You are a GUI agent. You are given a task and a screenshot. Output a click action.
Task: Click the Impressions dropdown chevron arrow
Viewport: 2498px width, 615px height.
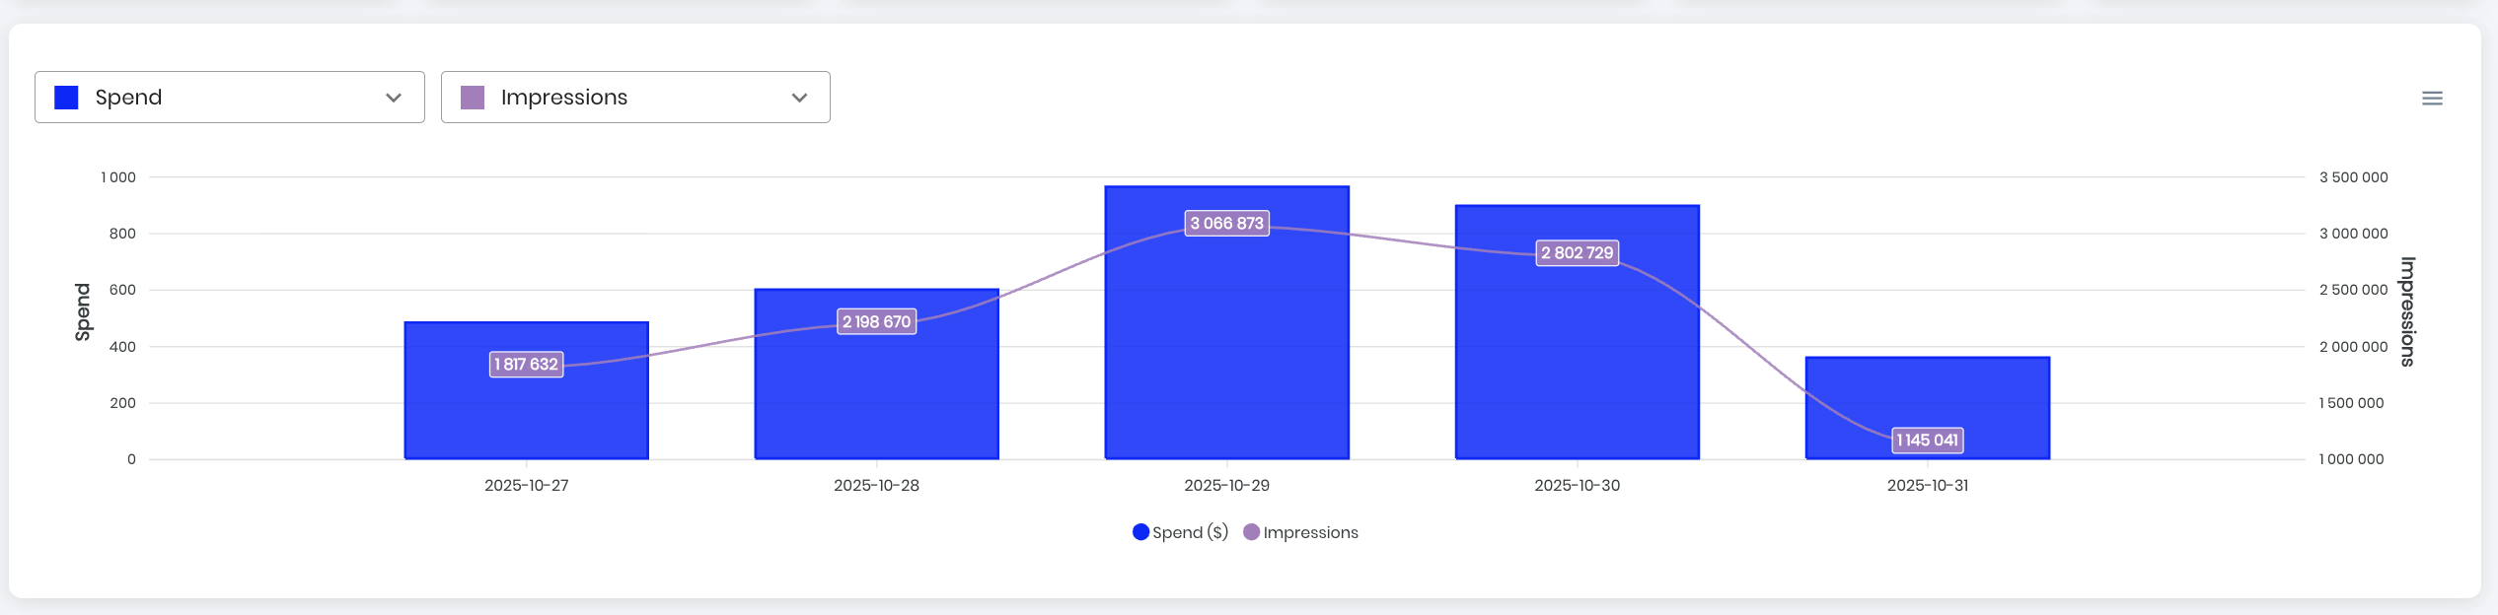(799, 98)
